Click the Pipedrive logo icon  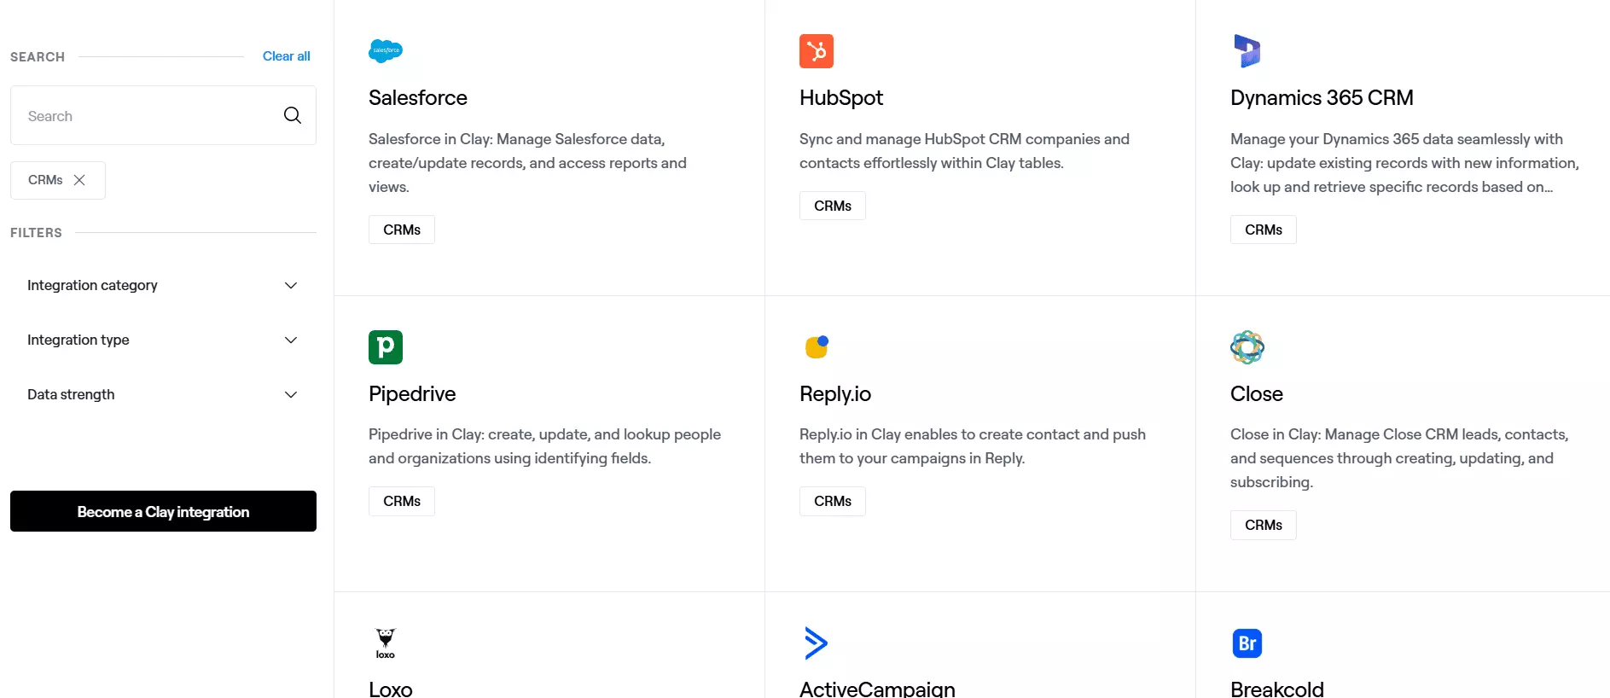(x=385, y=346)
